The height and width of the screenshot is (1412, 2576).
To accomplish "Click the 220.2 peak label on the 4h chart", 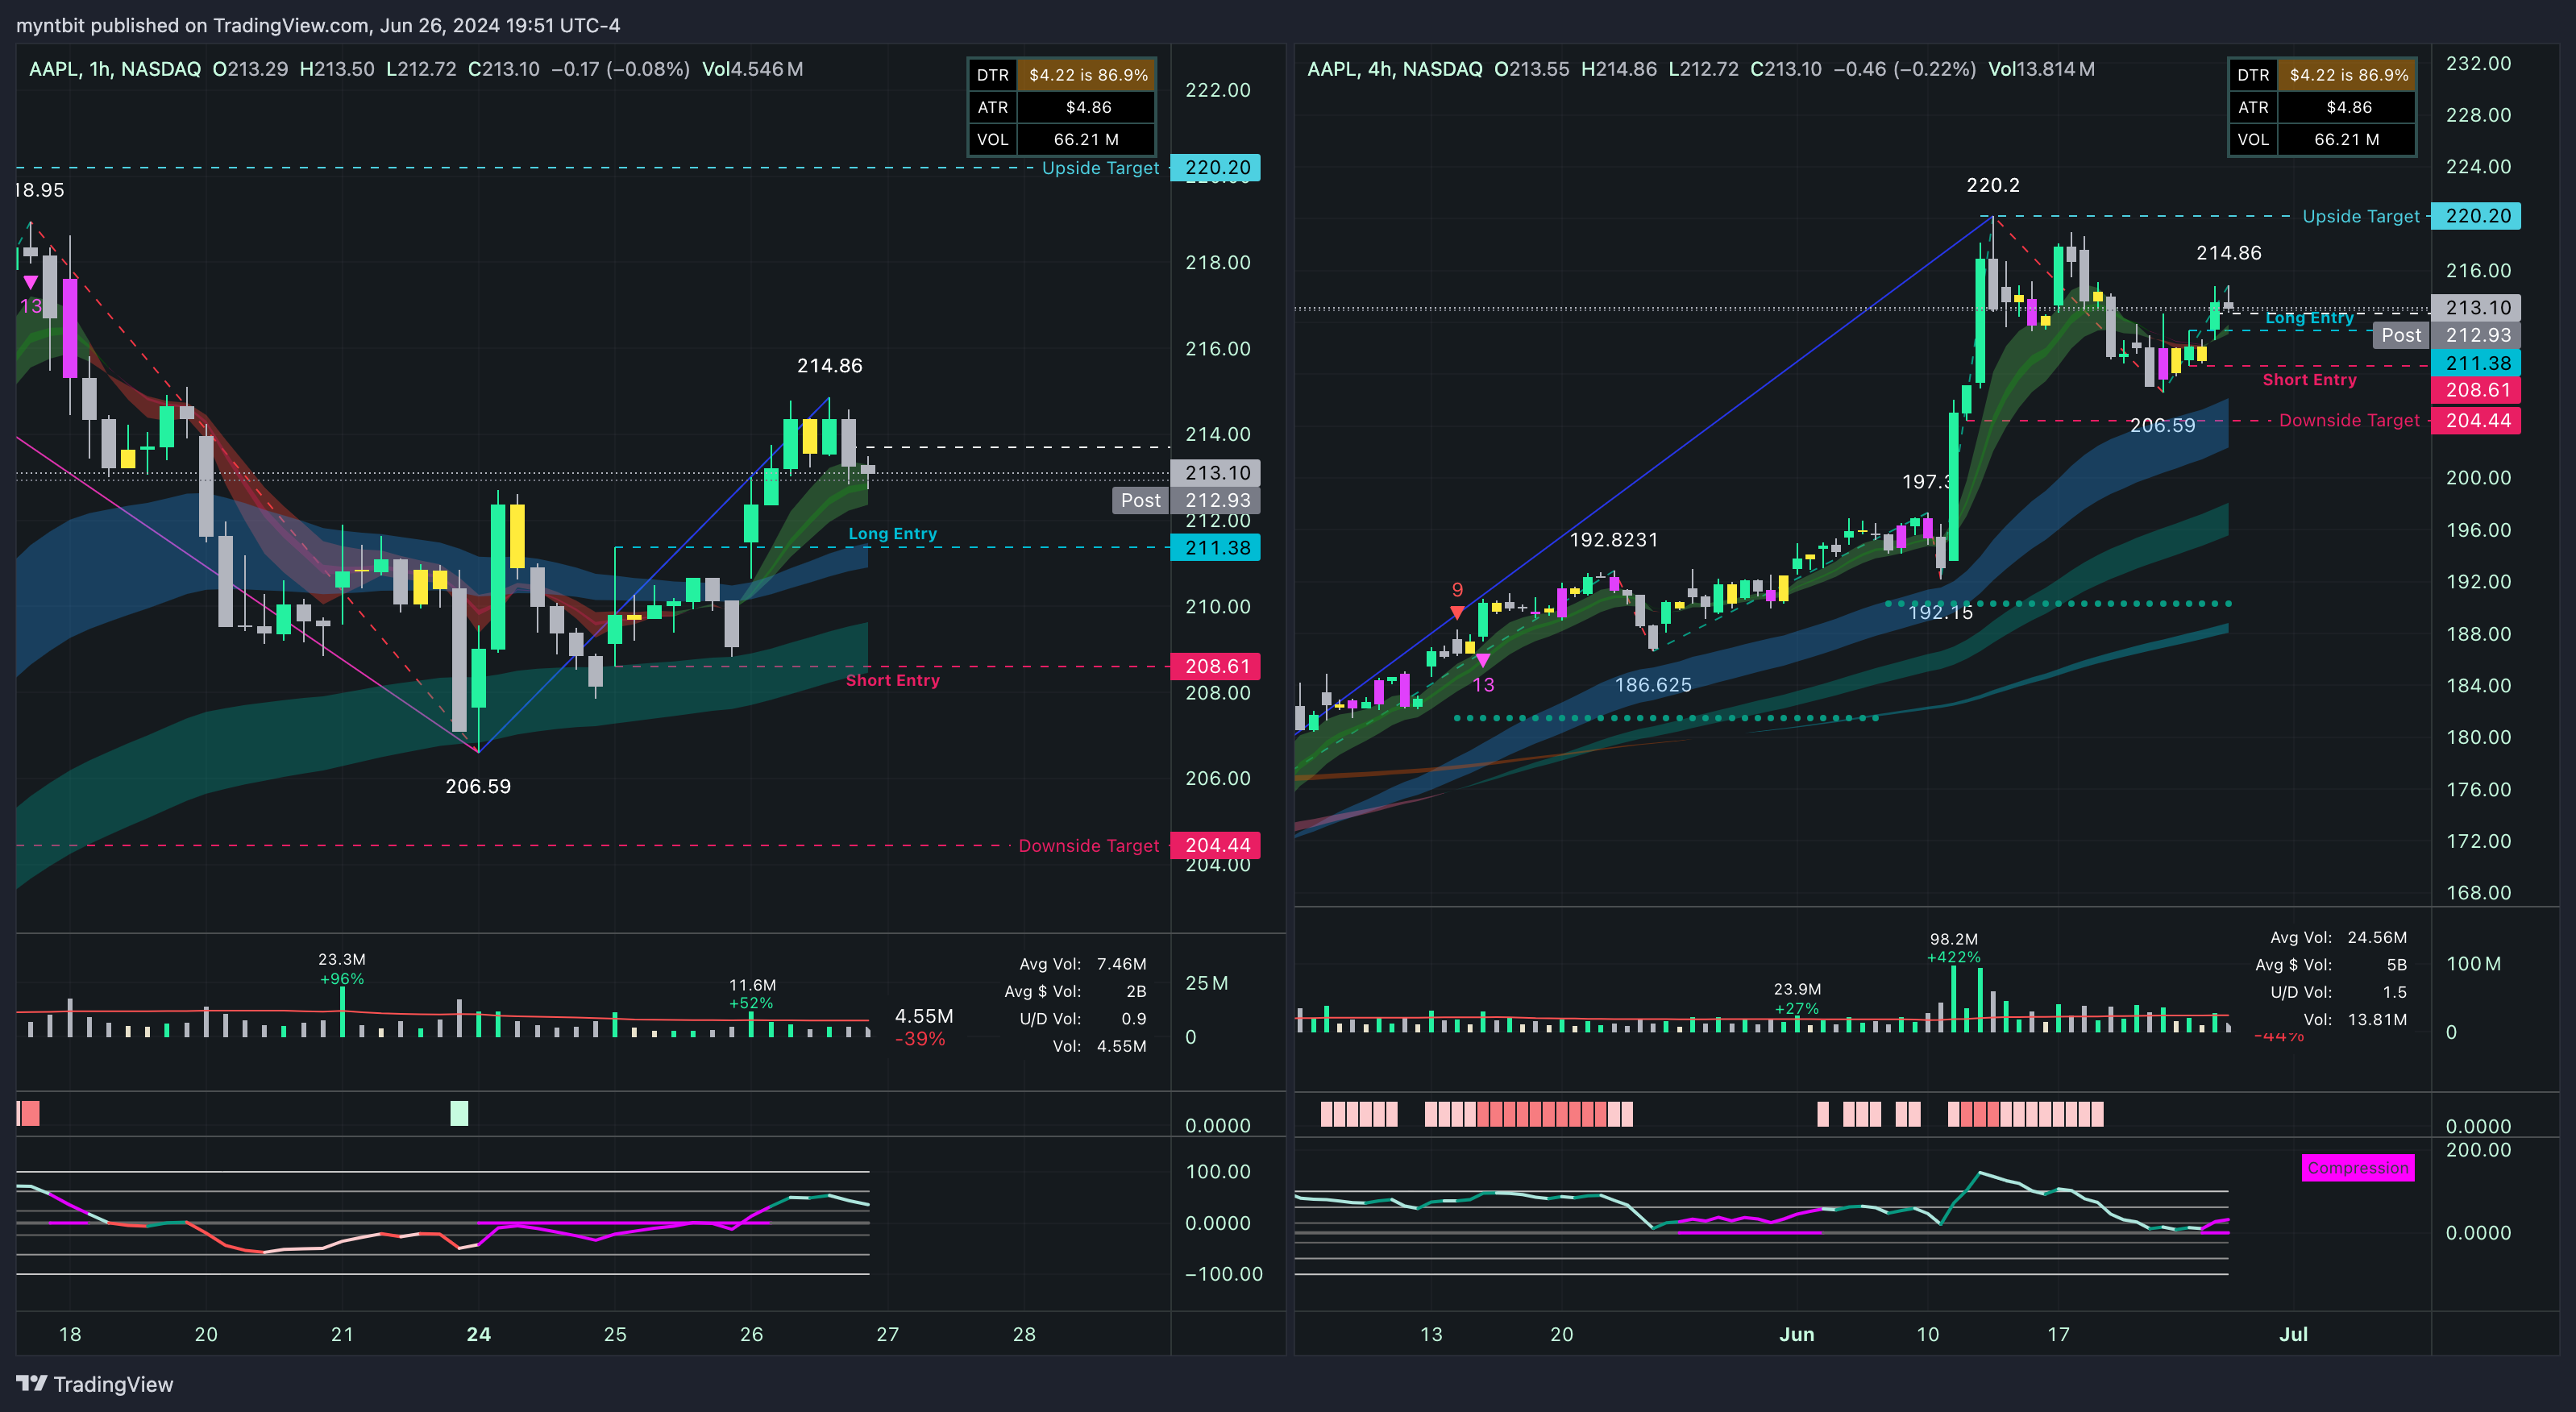I will (1993, 185).
